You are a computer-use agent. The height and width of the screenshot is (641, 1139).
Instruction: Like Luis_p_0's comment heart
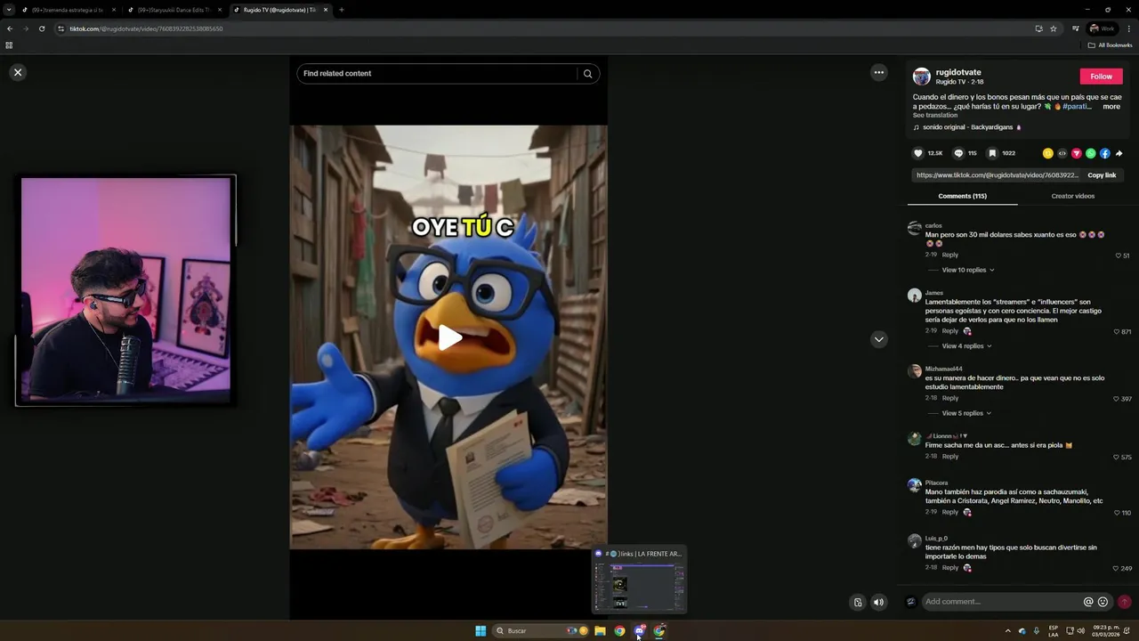coord(1118,568)
